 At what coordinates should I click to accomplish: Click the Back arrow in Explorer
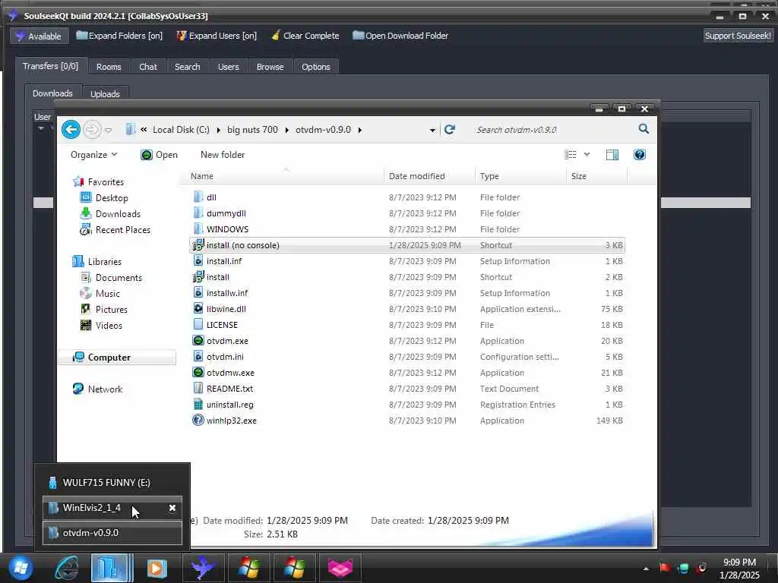[x=71, y=130]
